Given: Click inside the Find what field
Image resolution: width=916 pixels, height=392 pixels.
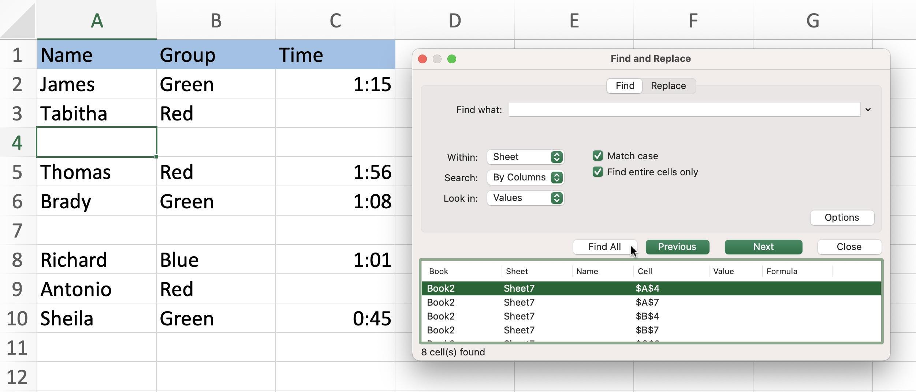Looking at the screenshot, I should tap(685, 109).
